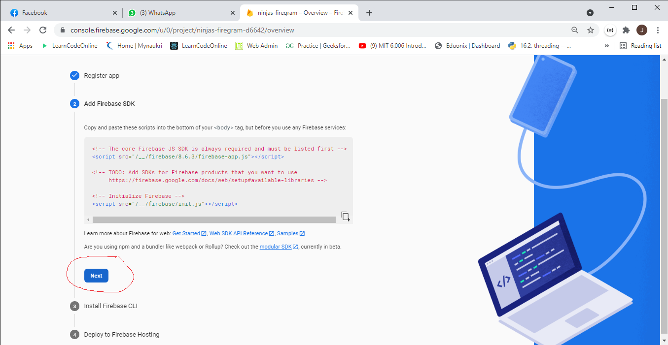This screenshot has height=345, width=668.
Task: Click the horizontal scrollbar of the code box
Action: pyautogui.click(x=214, y=220)
